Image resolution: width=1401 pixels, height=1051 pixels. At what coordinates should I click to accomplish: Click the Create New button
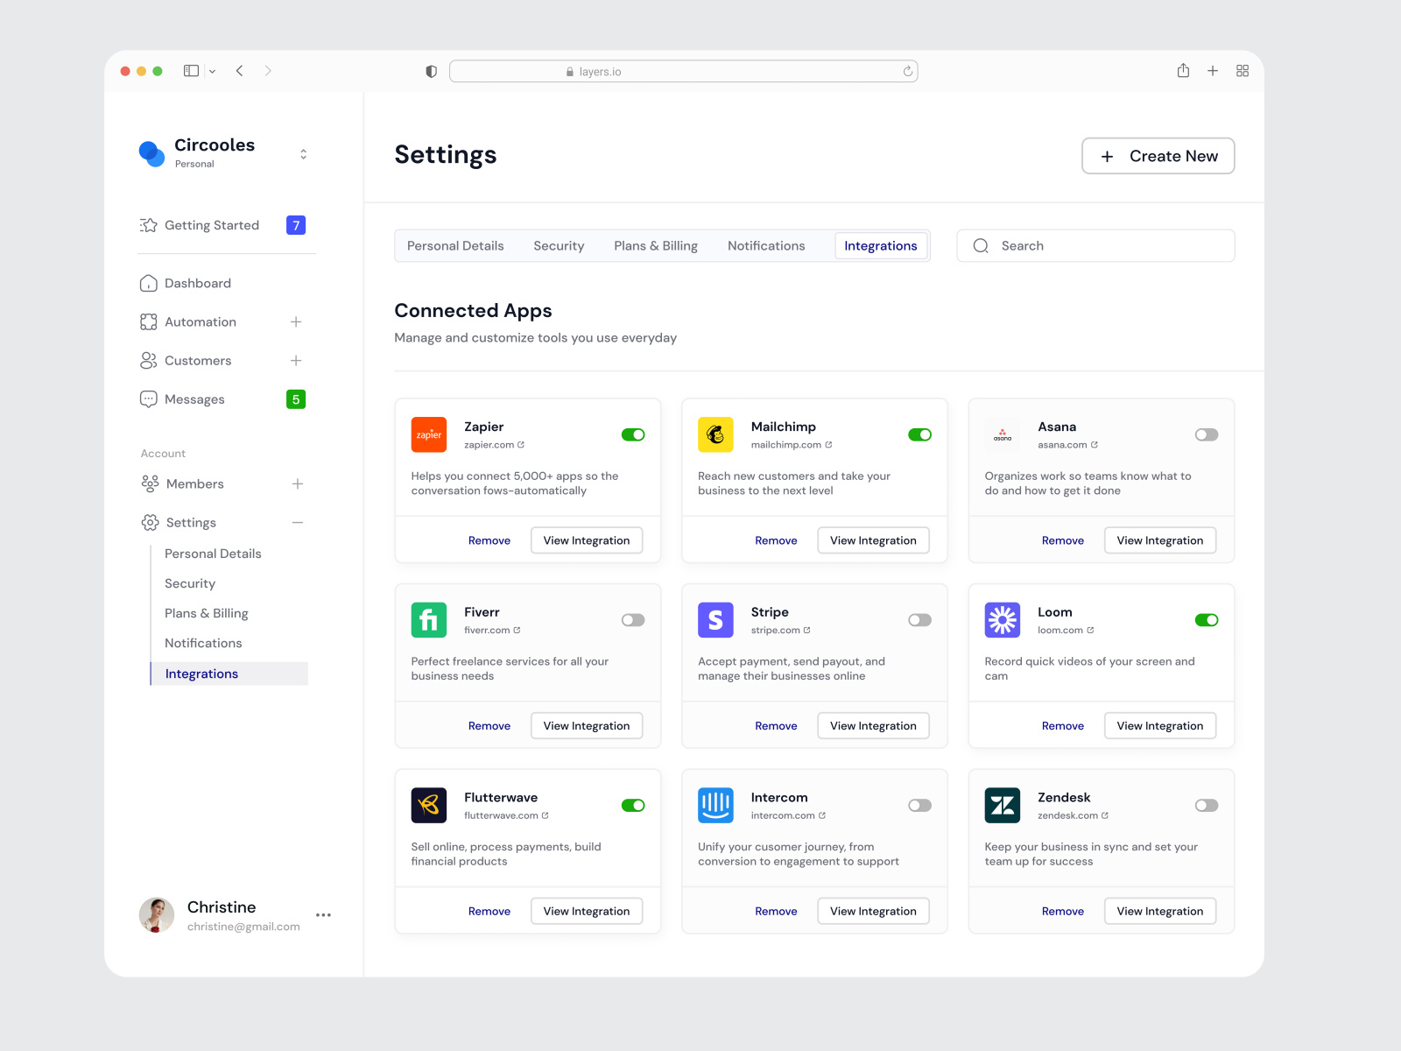point(1158,156)
